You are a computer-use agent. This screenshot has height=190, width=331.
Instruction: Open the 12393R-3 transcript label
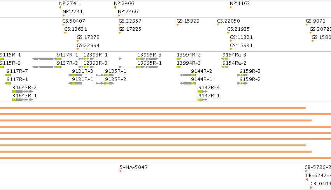coord(96,63)
